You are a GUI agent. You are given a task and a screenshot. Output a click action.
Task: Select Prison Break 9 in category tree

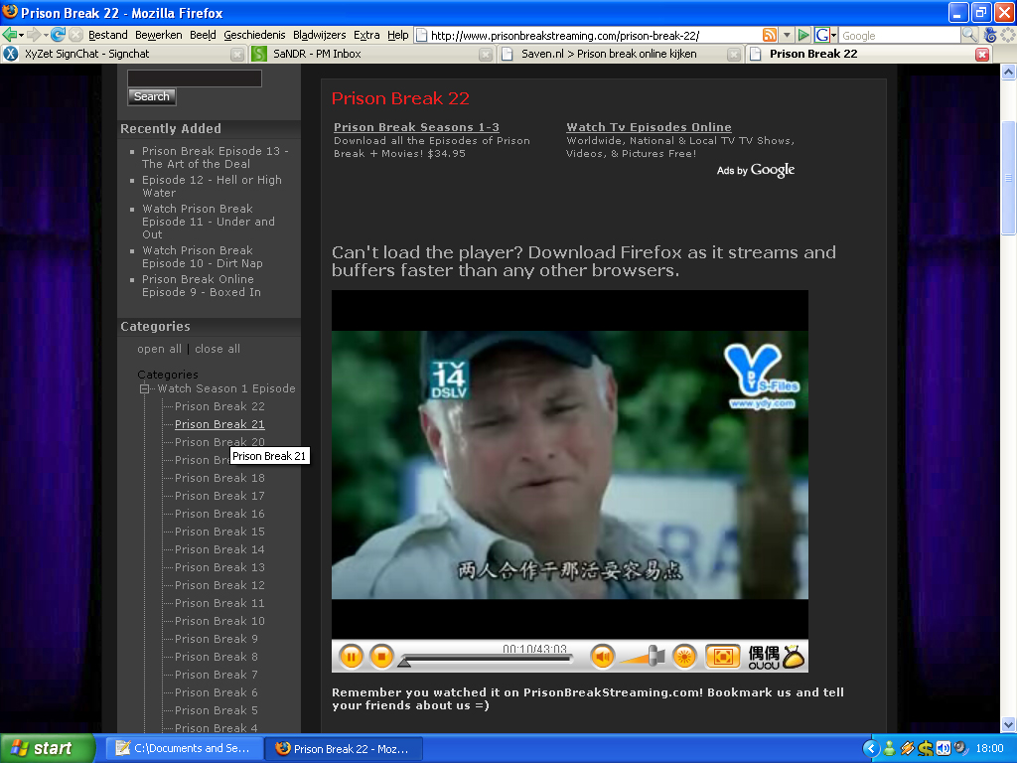click(x=217, y=639)
